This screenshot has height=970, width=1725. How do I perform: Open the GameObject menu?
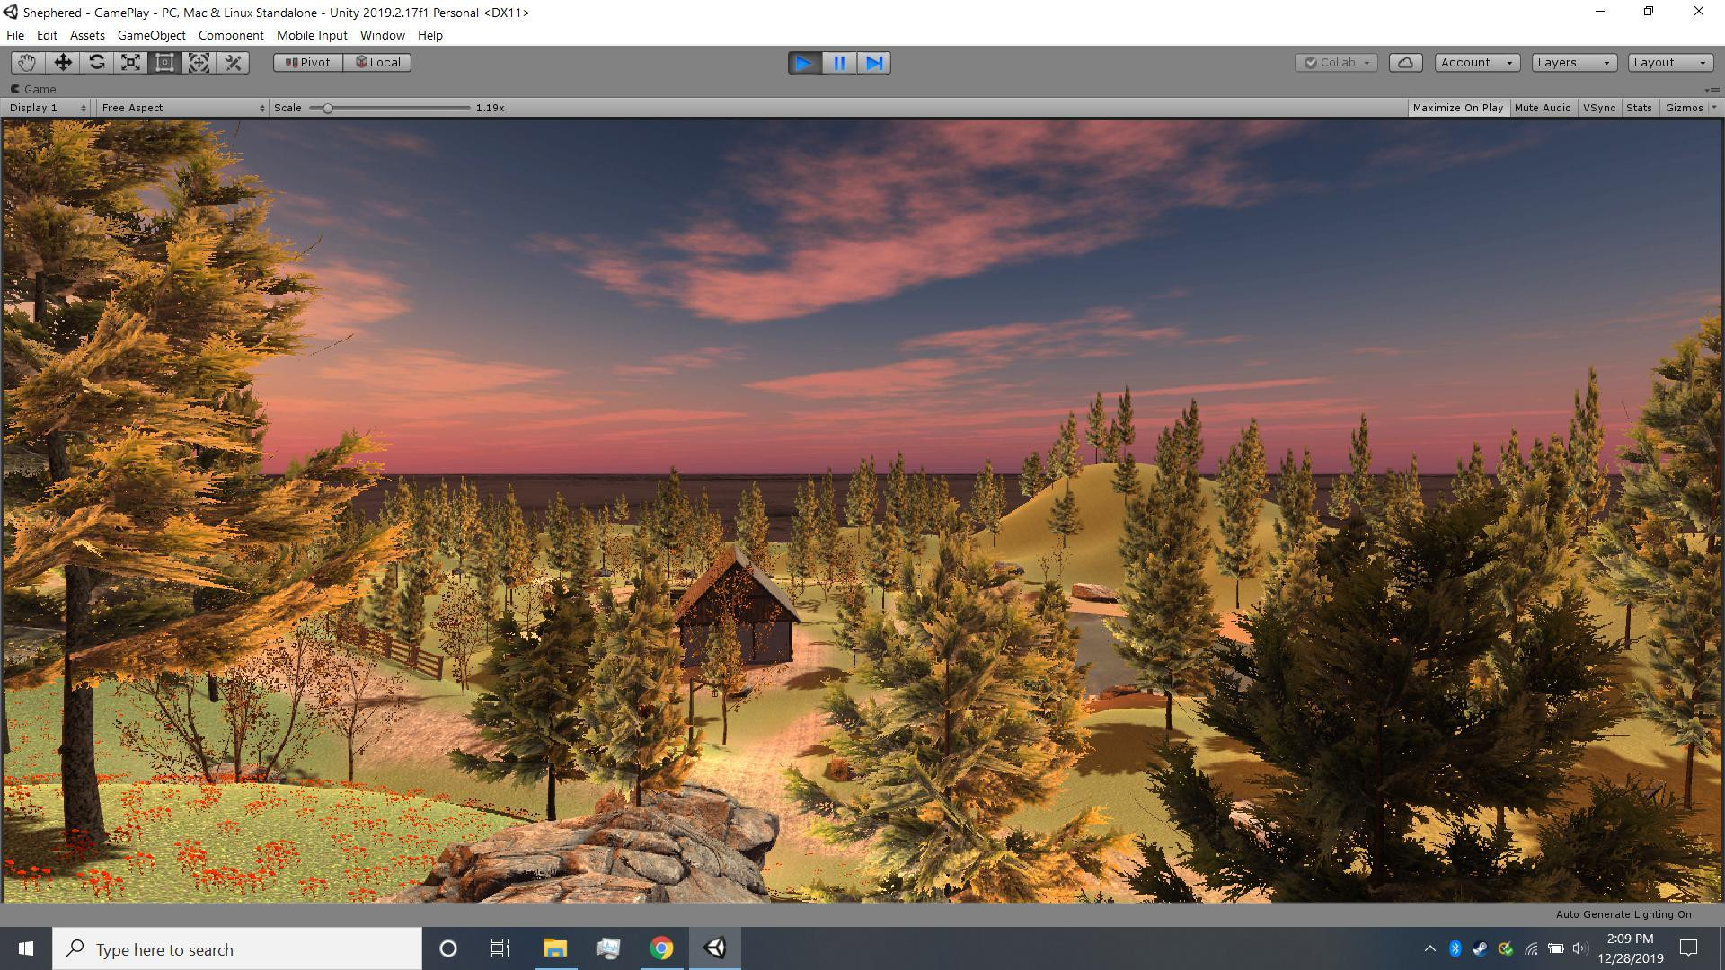(x=152, y=35)
